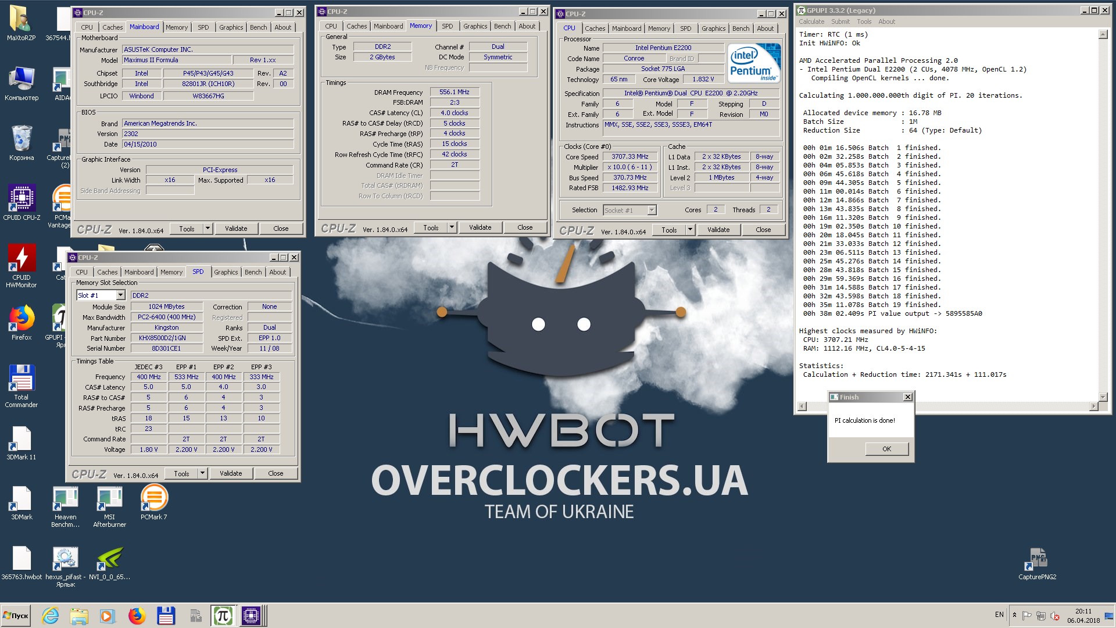The image size is (1116, 628).
Task: Open the CapturePNG2 desktop icon
Action: (1038, 563)
